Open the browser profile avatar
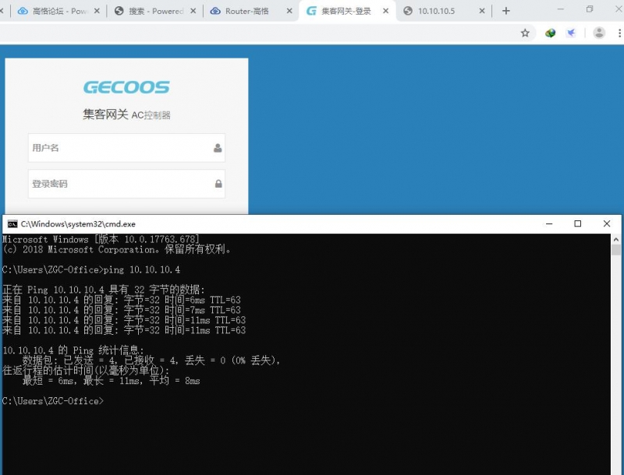The width and height of the screenshot is (624, 475). tap(599, 33)
